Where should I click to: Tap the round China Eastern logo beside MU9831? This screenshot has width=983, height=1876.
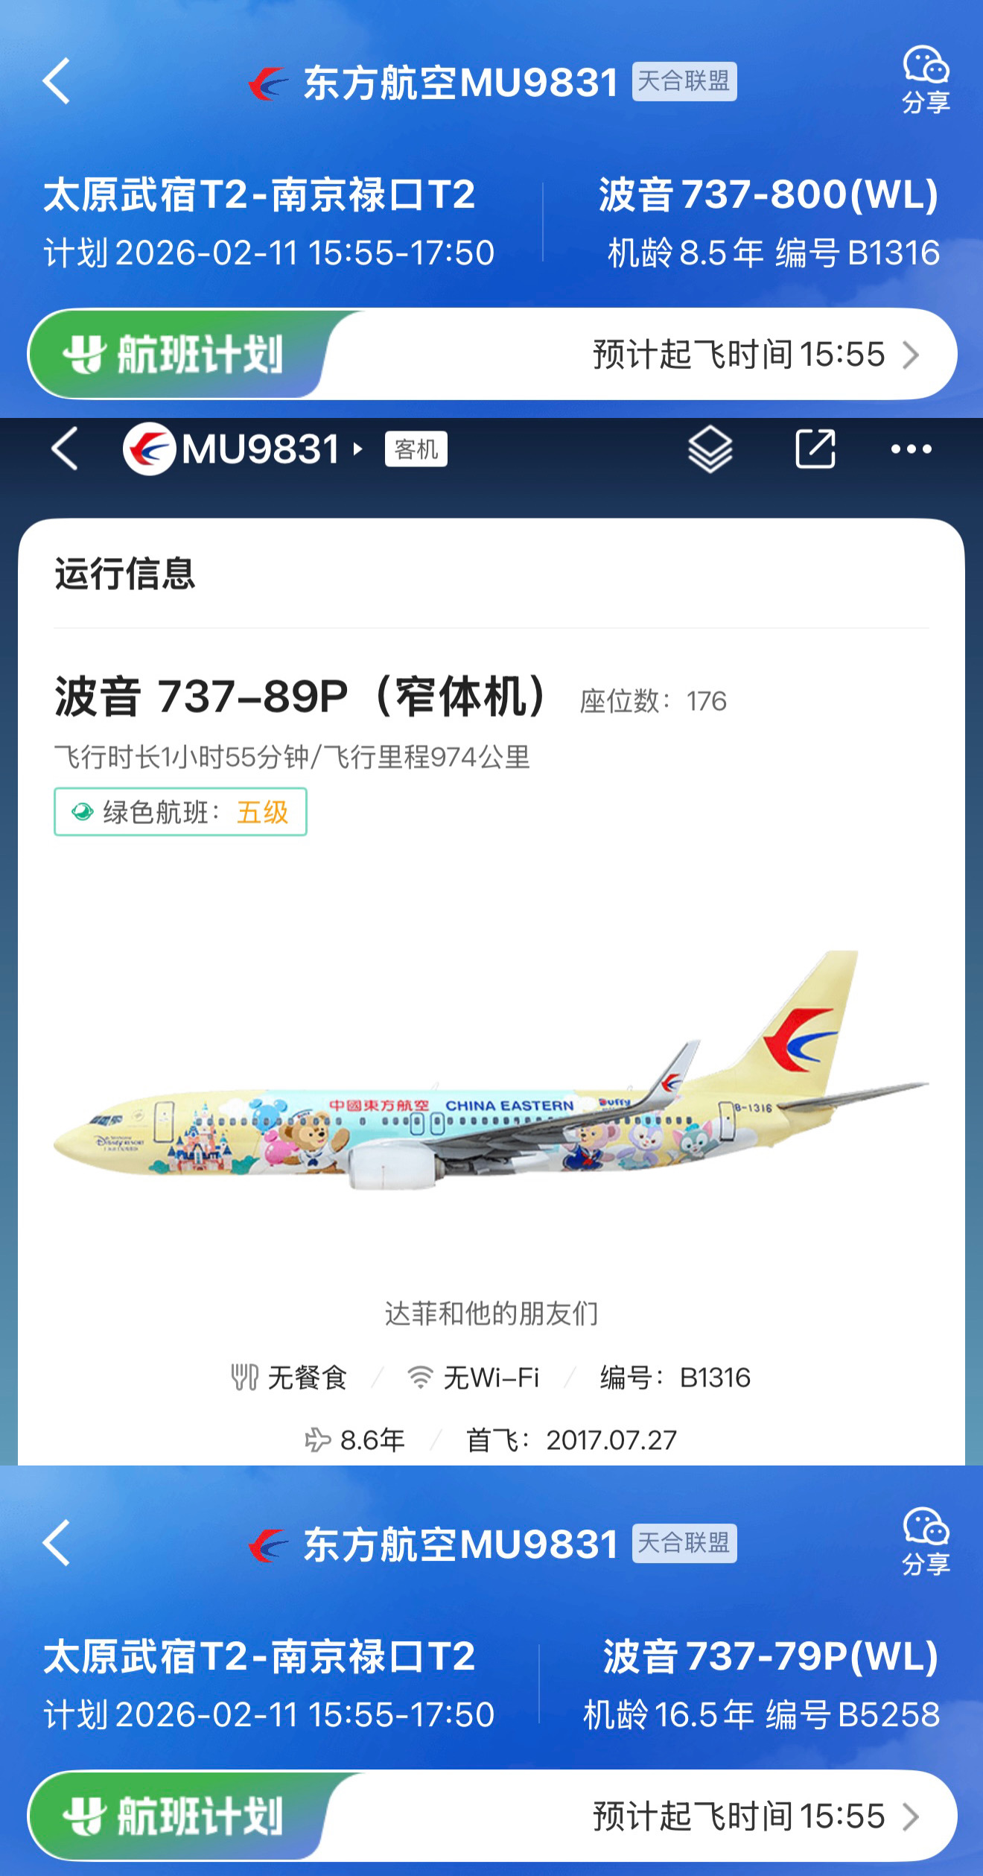tap(149, 449)
